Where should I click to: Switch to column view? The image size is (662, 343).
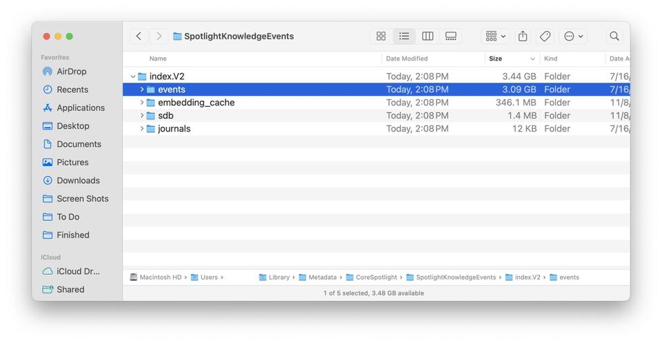[428, 37]
